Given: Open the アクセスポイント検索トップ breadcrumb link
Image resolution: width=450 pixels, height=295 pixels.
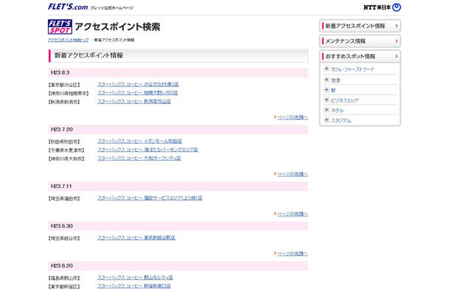Looking at the screenshot, I should pyautogui.click(x=69, y=40).
